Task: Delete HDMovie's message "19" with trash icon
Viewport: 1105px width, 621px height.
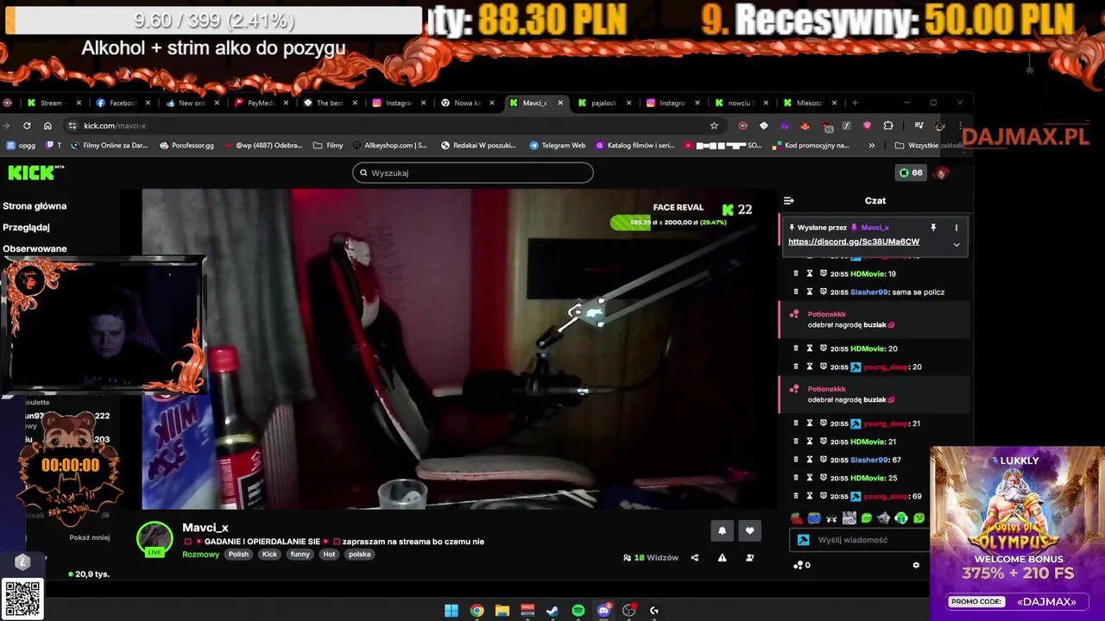Action: (x=796, y=273)
